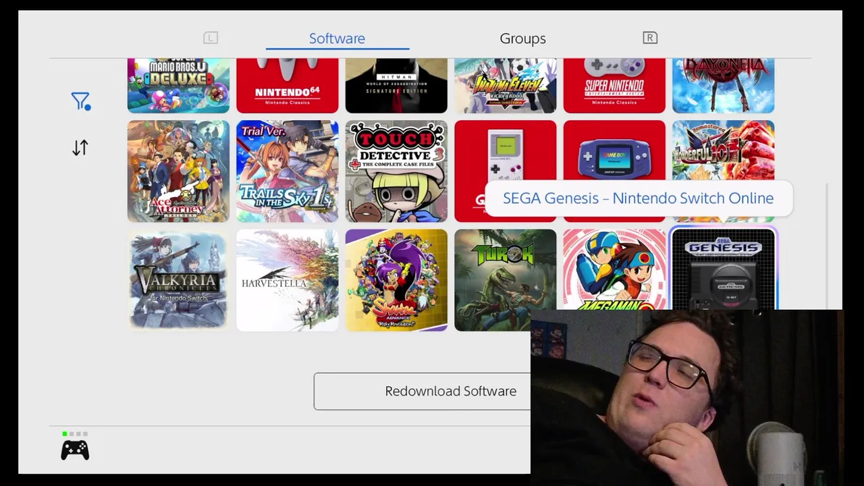864x486 pixels.
Task: Open the Hitman World of Assassination tile
Action: (x=396, y=86)
